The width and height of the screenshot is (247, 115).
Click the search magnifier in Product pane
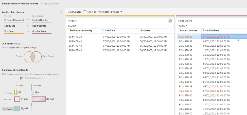[x=170, y=21]
